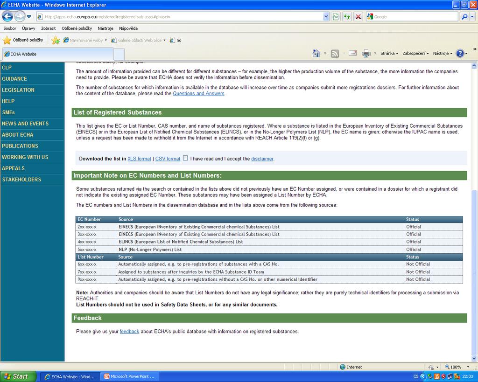This screenshot has width=478, height=382.
Task: Change zoom level 100% in status bar
Action: click(x=457, y=367)
